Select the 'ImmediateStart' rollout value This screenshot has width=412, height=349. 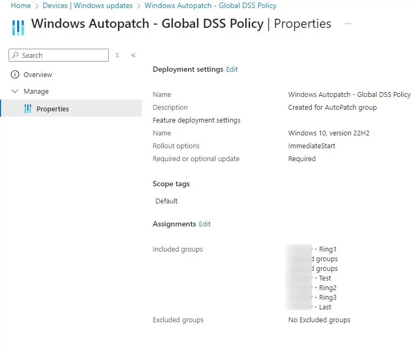click(x=312, y=146)
